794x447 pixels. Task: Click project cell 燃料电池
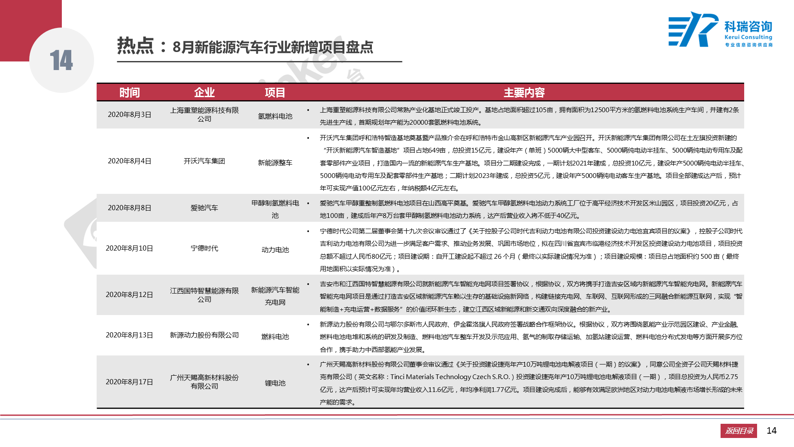(x=275, y=337)
